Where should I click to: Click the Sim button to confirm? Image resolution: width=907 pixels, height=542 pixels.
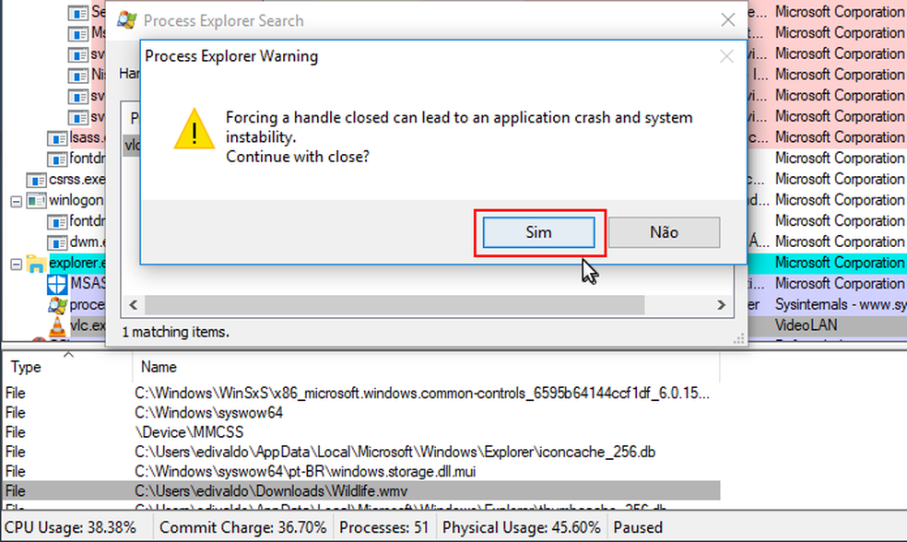pyautogui.click(x=539, y=232)
